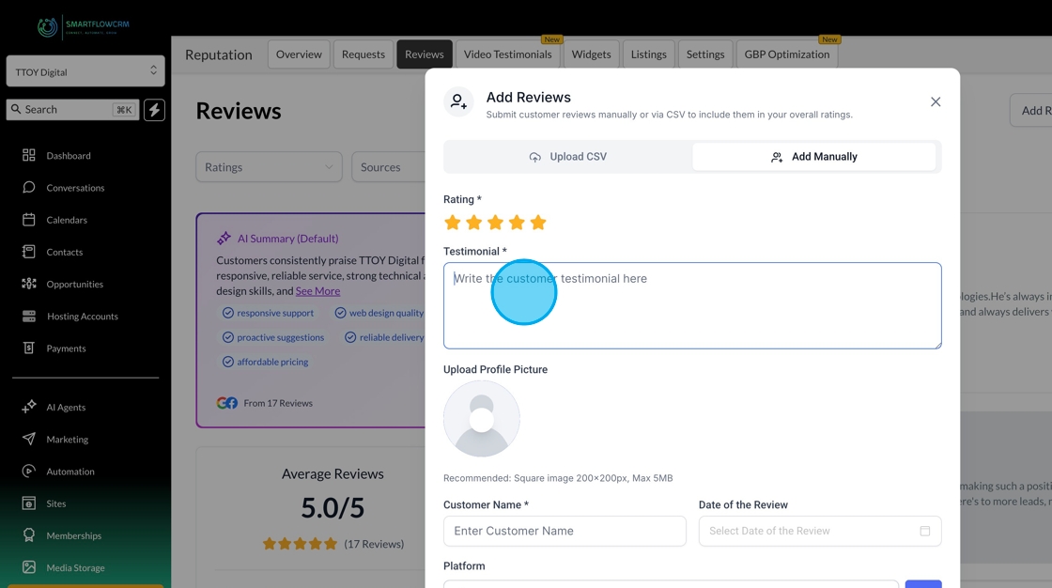The image size is (1052, 588).
Task: Open the Contacts icon
Action: (x=28, y=252)
